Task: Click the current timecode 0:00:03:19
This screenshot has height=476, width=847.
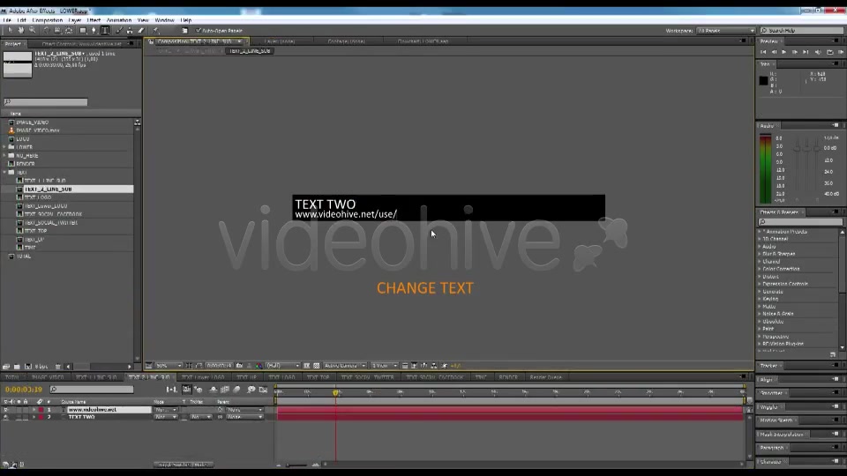Action: tap(23, 390)
